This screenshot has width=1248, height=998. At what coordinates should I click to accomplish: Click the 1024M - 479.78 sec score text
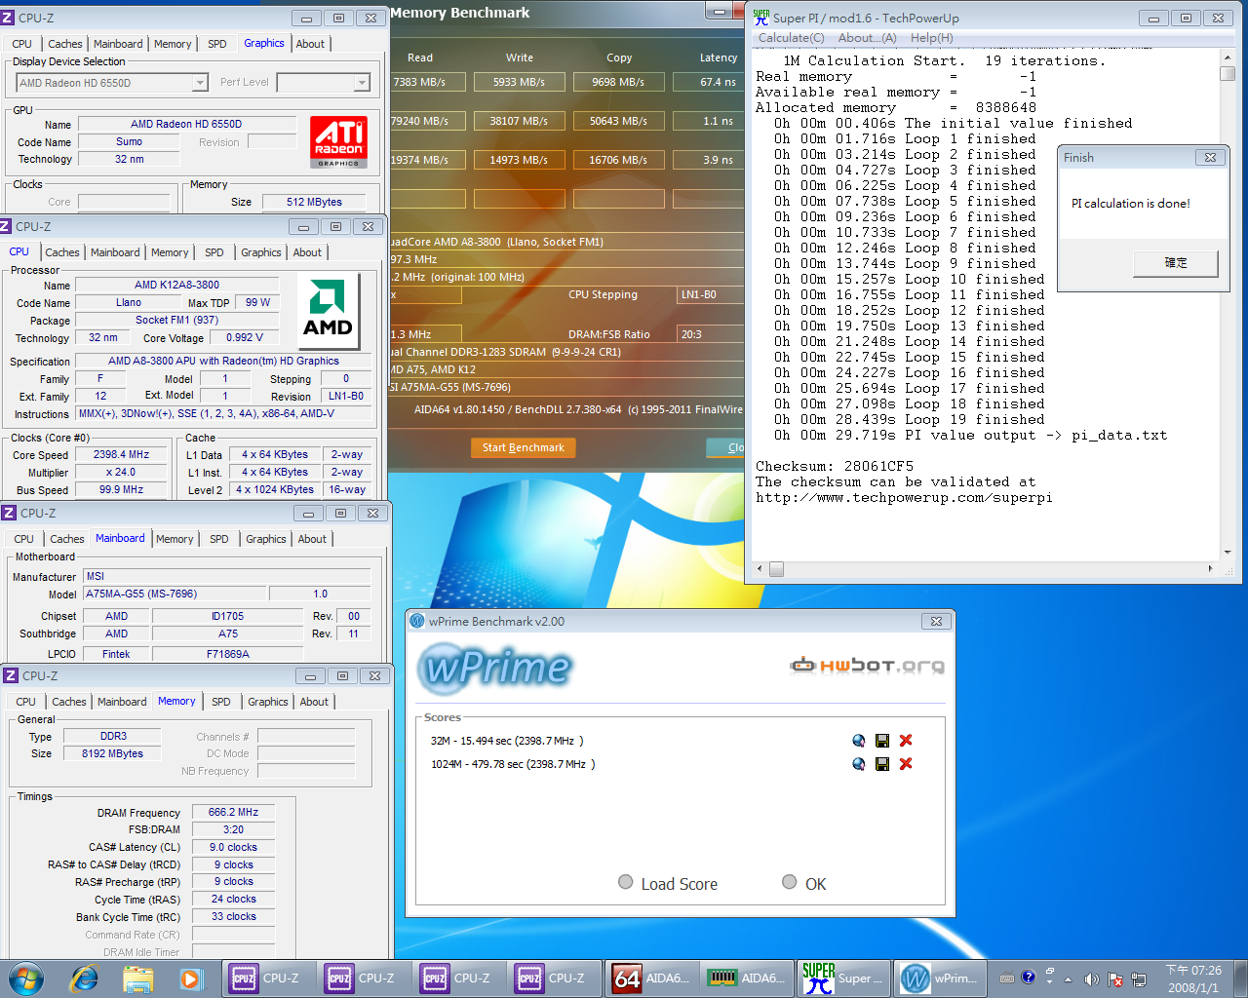tap(513, 764)
